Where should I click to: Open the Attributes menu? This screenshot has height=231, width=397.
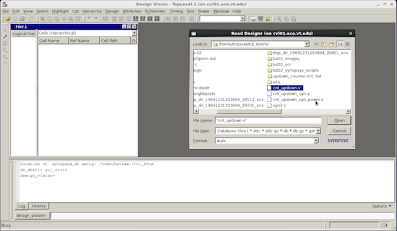click(x=132, y=11)
